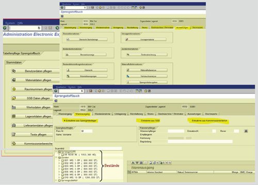The image size is (258, 185).
Task: Click the first icon in Warenausgang grid toolbar
Action: tap(133, 163)
